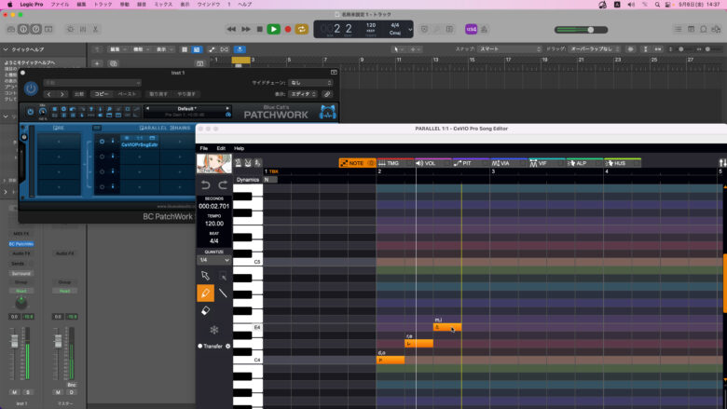
Task: Expand the LCD display mode arrow
Action: click(x=410, y=29)
